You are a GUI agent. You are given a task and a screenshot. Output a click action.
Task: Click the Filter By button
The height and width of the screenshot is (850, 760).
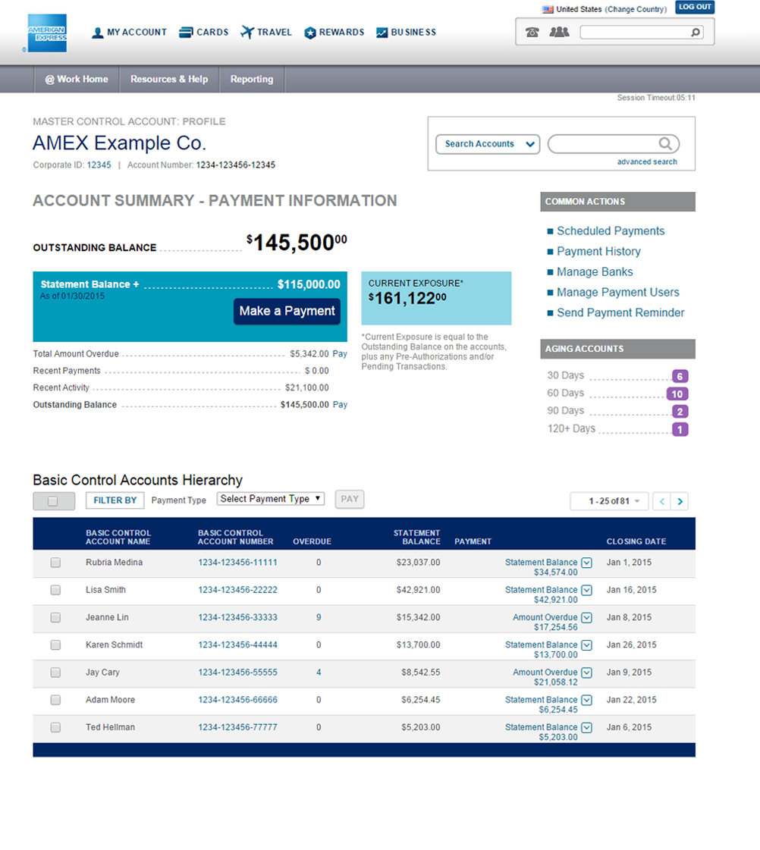[115, 500]
